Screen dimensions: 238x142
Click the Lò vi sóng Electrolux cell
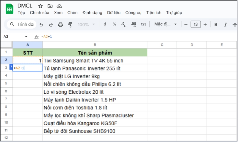[95, 92]
